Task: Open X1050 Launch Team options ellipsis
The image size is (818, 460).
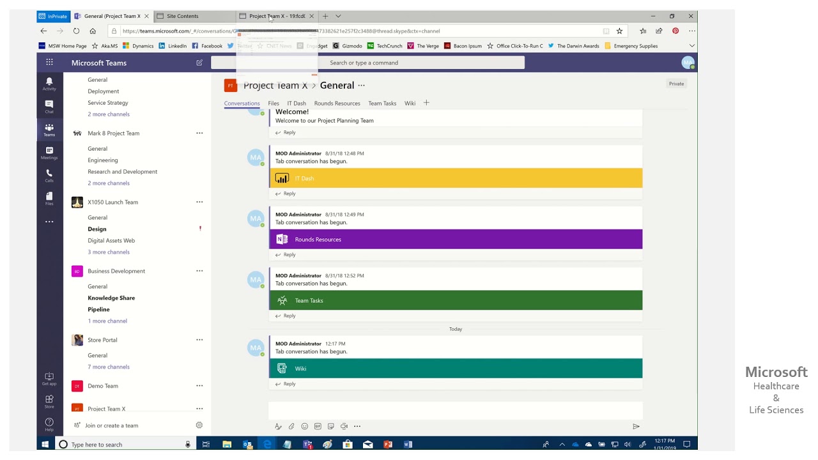Action: 199,203
